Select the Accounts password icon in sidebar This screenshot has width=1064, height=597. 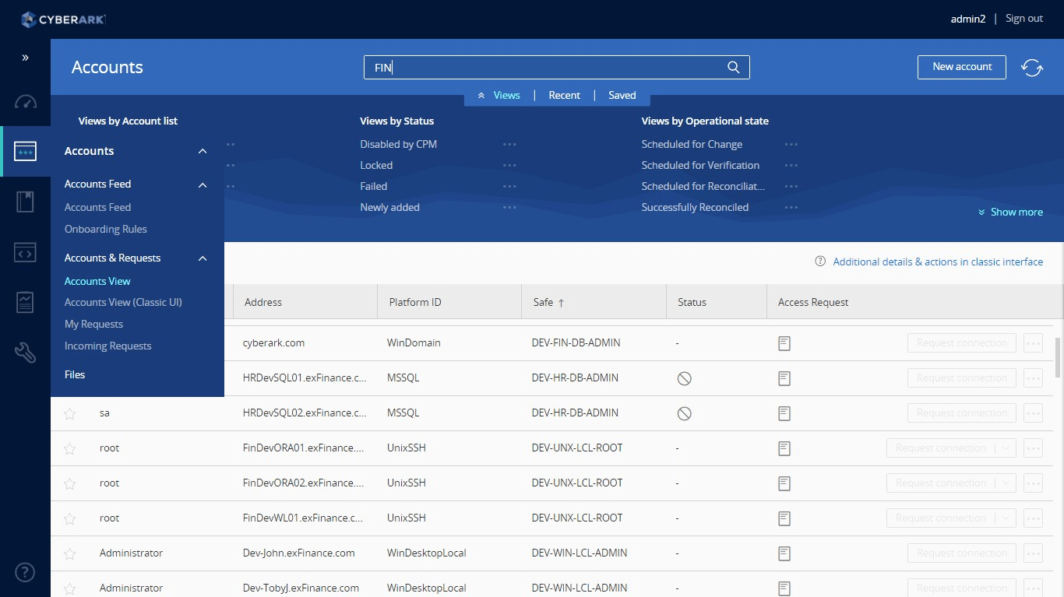pos(25,151)
